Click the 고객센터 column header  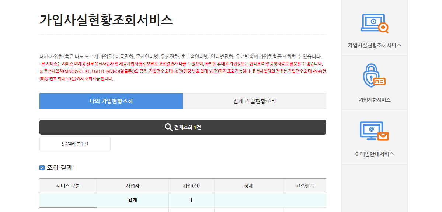(x=306, y=186)
